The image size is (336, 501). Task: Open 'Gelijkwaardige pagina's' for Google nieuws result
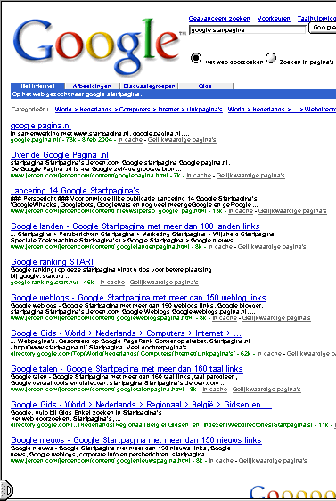coord(273,461)
